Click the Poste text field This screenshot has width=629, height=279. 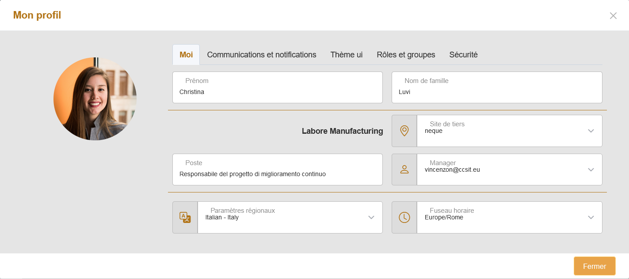tap(277, 174)
